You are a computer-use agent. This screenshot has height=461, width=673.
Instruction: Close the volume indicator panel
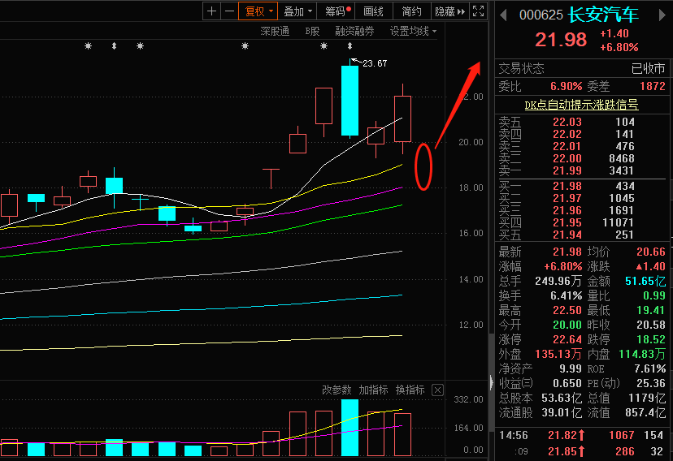pyautogui.click(x=437, y=390)
